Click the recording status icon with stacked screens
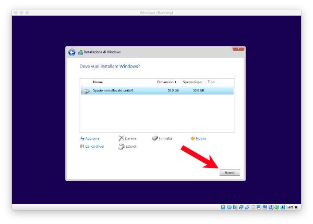The height and width of the screenshot is (224, 313). (265, 207)
